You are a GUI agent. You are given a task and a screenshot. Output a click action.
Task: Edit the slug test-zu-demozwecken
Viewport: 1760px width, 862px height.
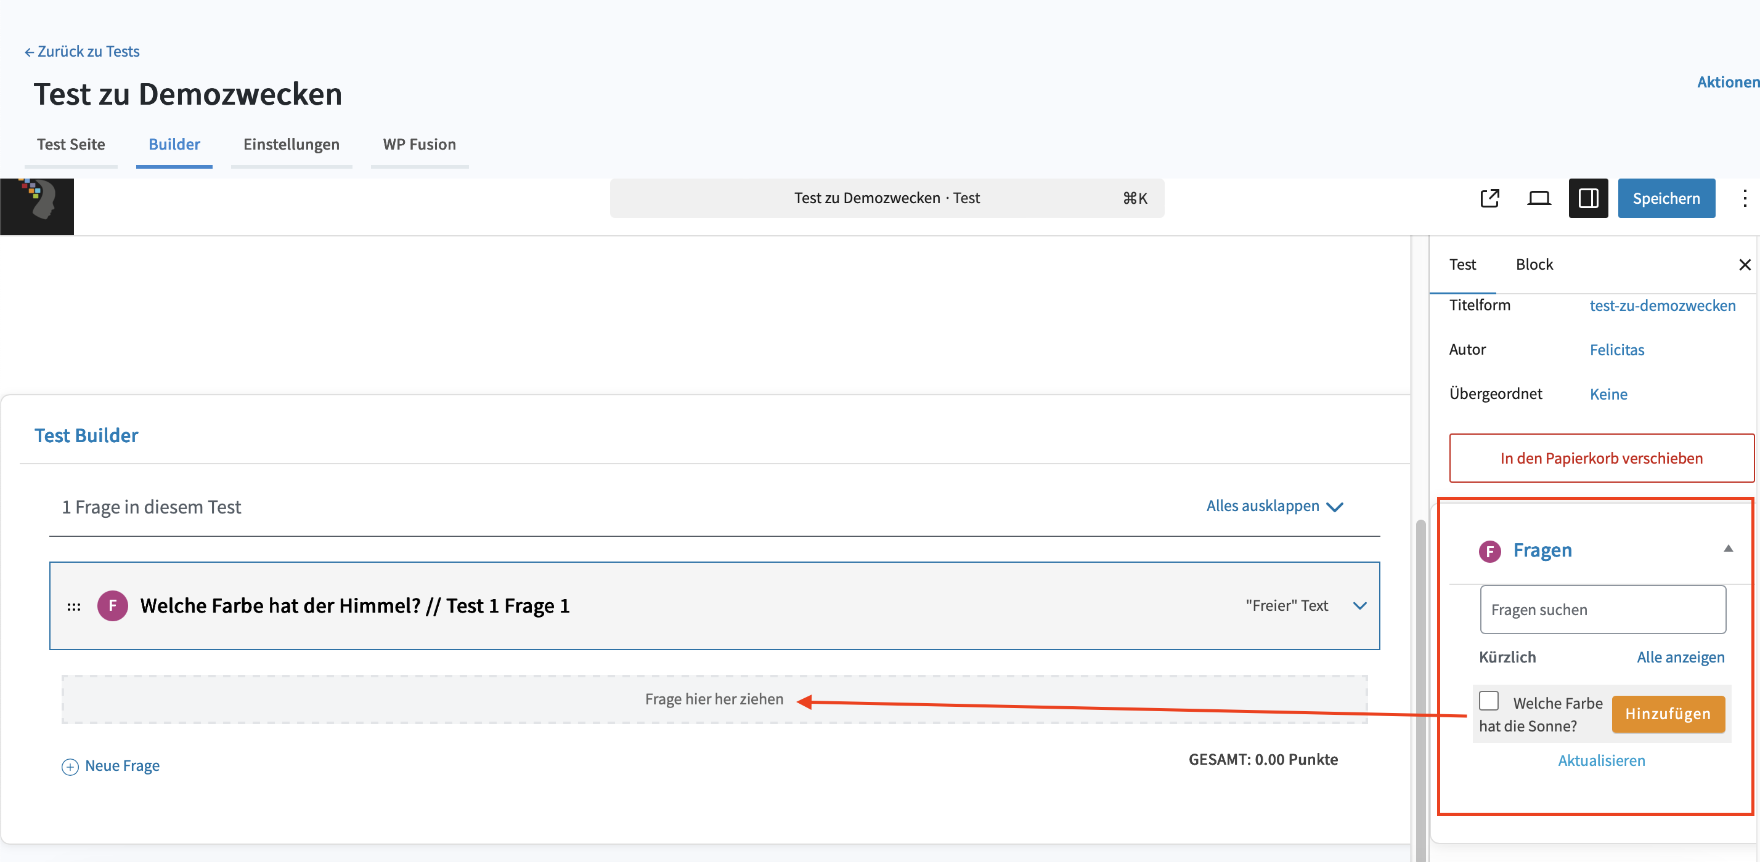coord(1662,305)
